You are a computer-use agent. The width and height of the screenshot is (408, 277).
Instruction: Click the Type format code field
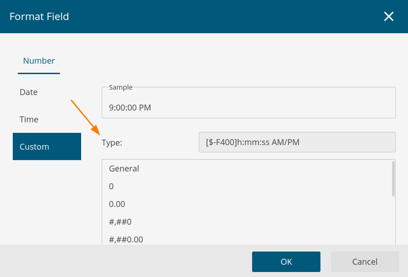click(x=297, y=142)
